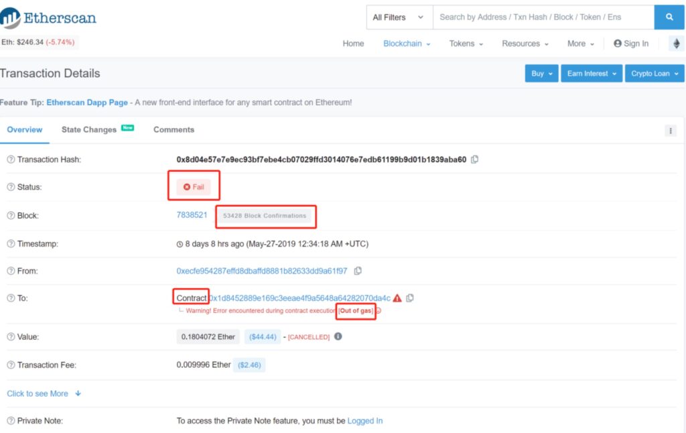This screenshot has width=686, height=433.
Task: Click the help icon beside Timestamp
Action: pos(11,243)
